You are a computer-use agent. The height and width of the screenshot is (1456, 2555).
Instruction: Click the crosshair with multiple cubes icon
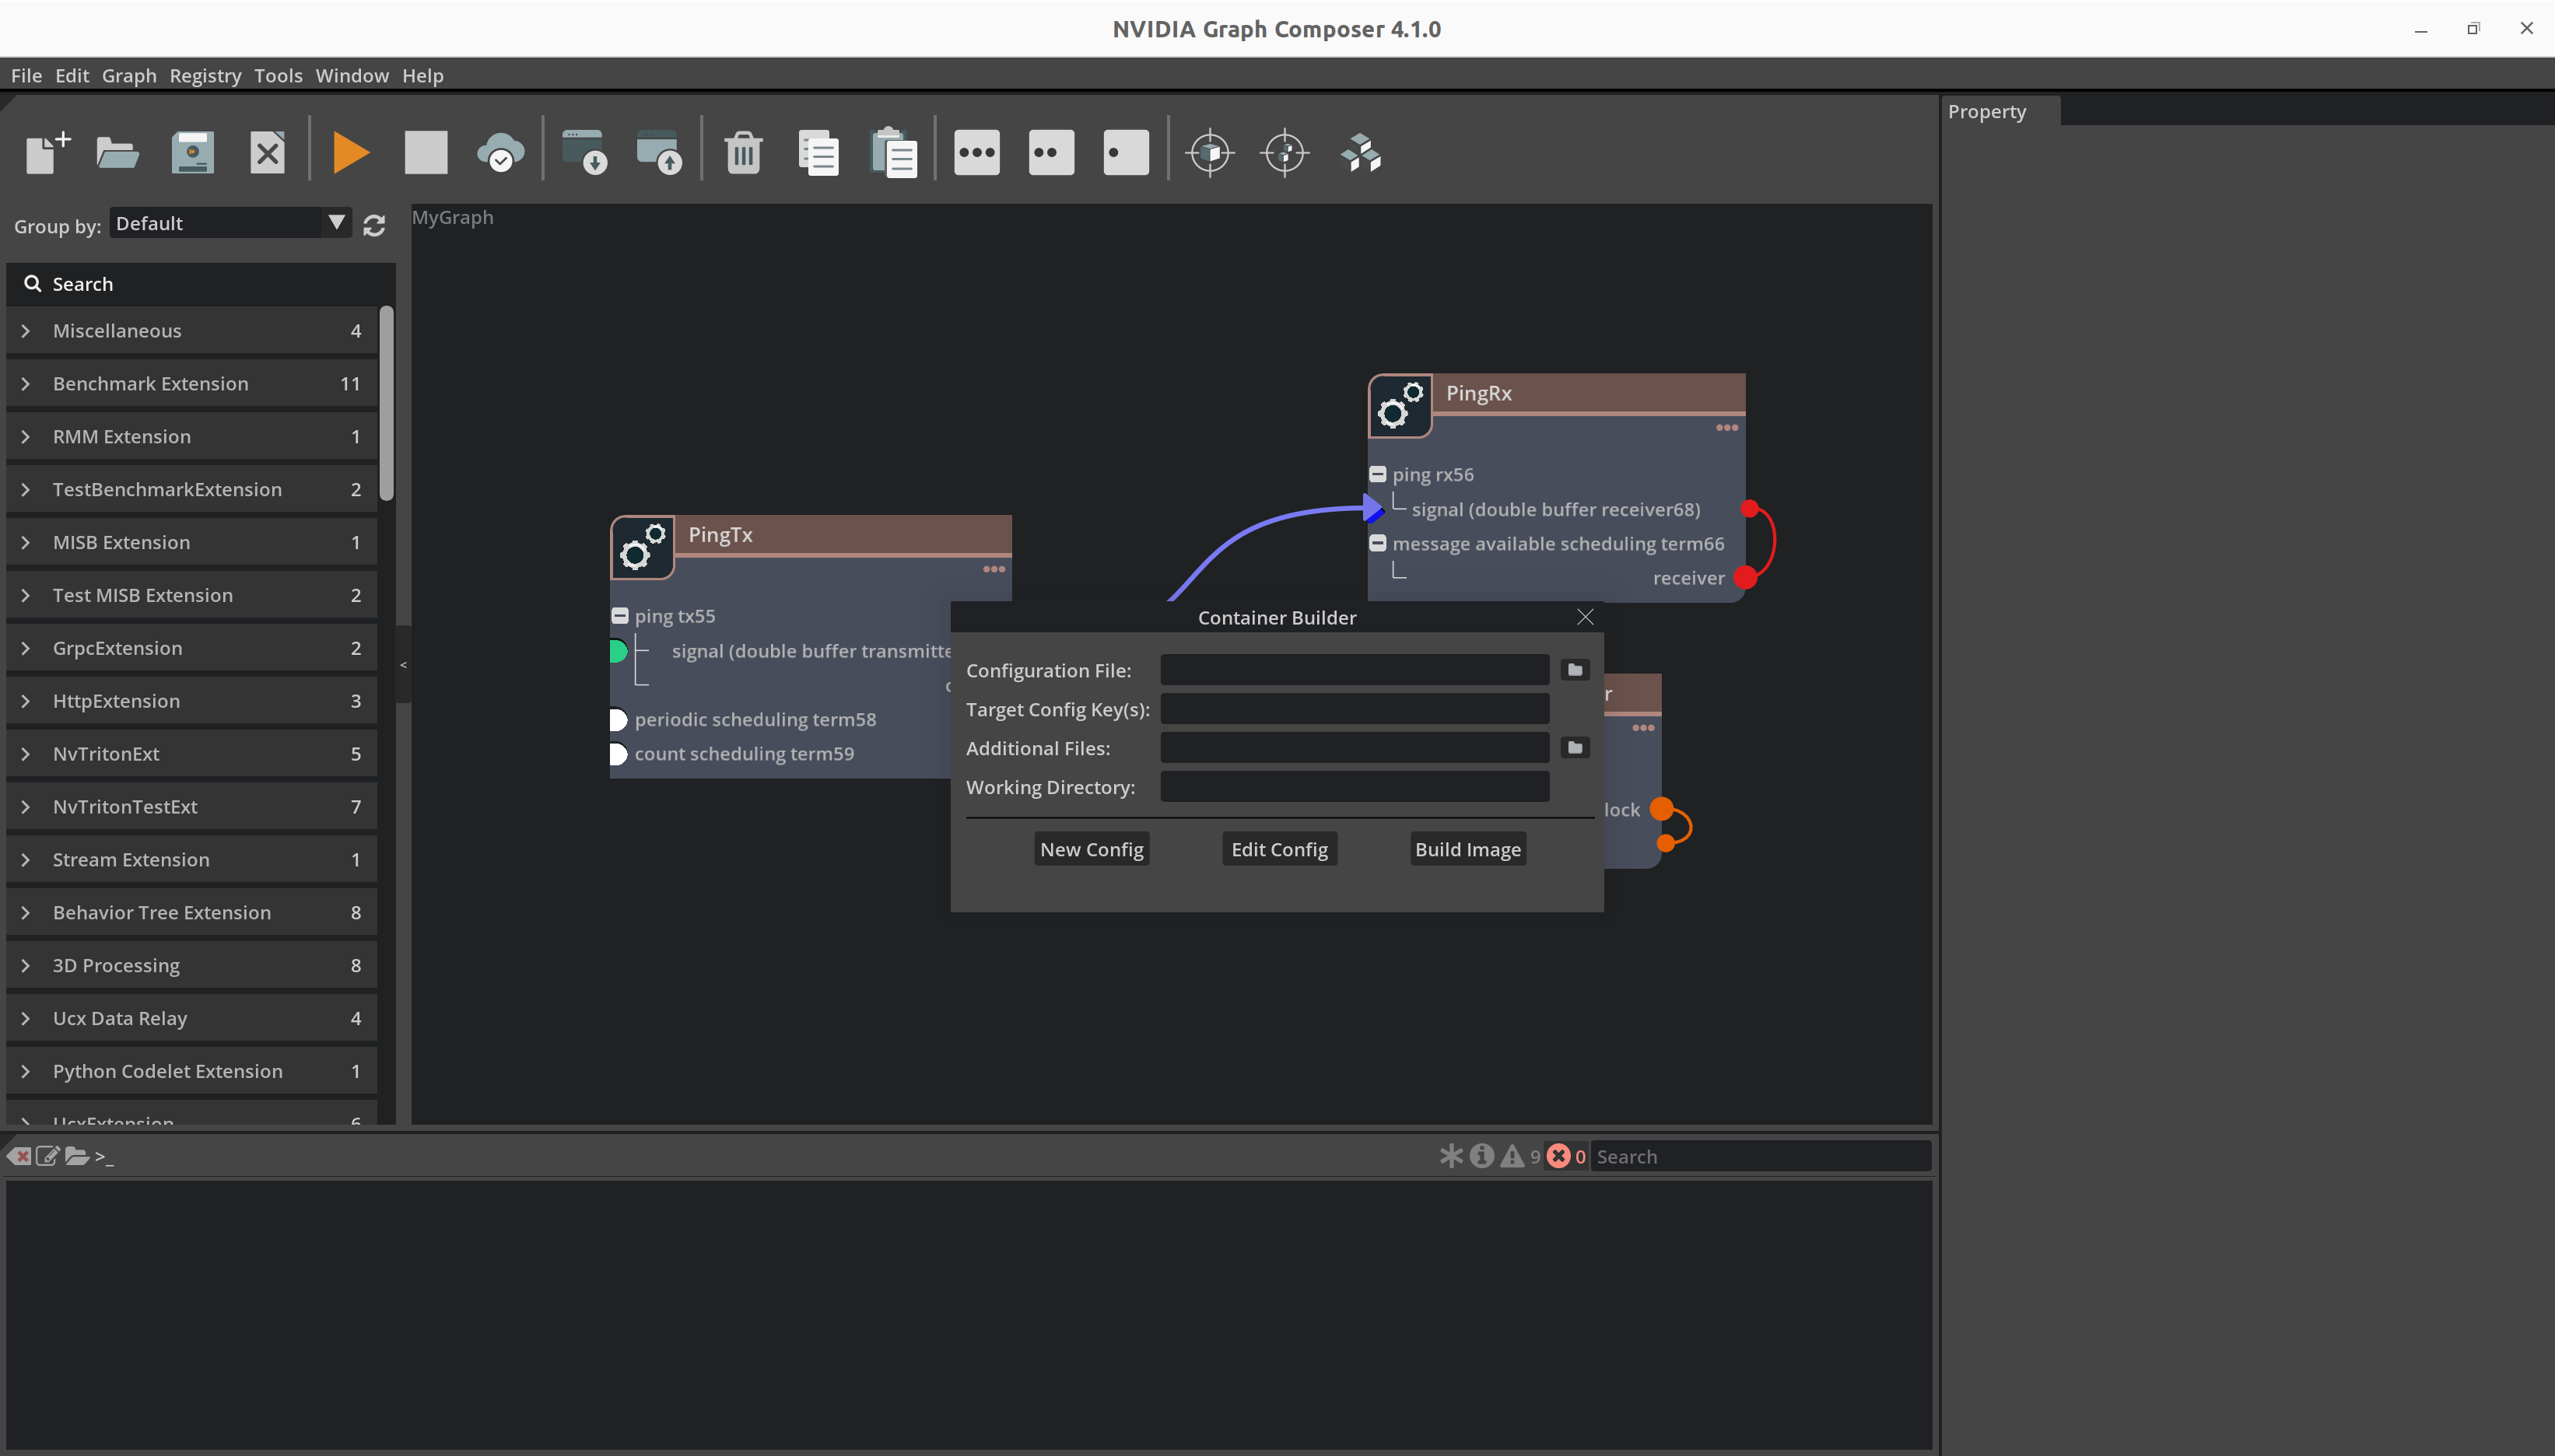pyautogui.click(x=1285, y=153)
